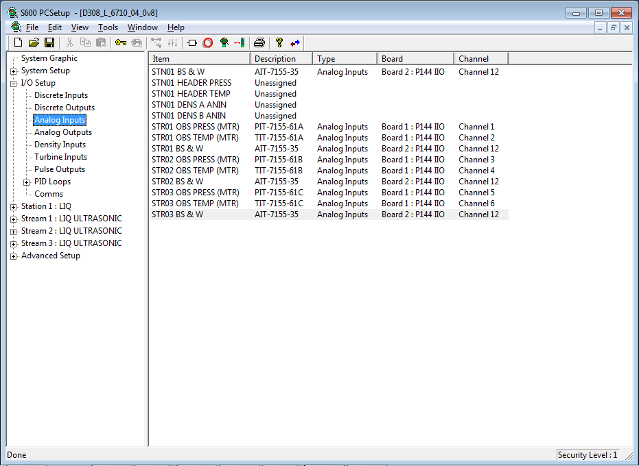Screen dimensions: 639x466
Task: Expand Stream 3 : LIQ ULTRASONIC node
Action: tap(14, 244)
